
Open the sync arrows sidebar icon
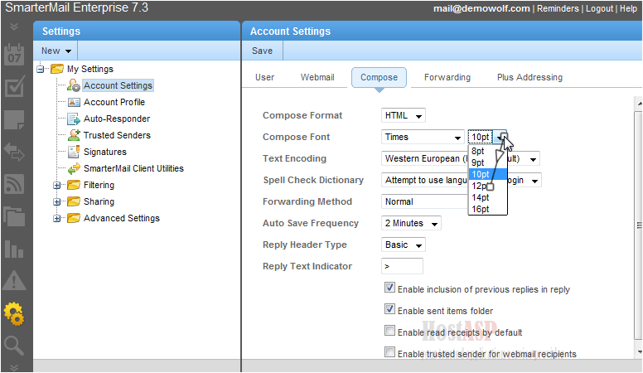click(14, 152)
